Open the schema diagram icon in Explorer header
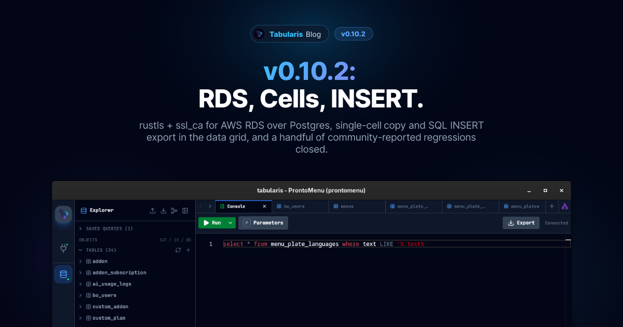 click(x=174, y=210)
